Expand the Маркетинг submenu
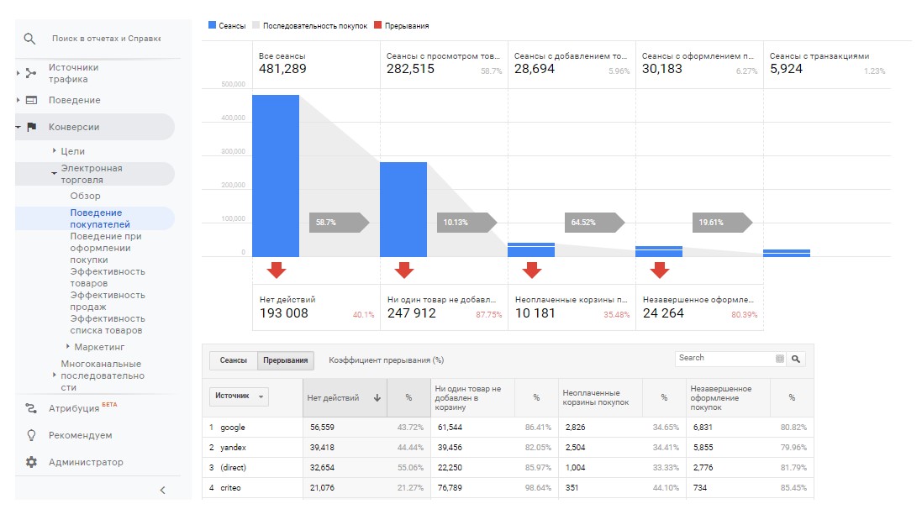Image resolution: width=922 pixels, height=525 pixels. tap(67, 347)
